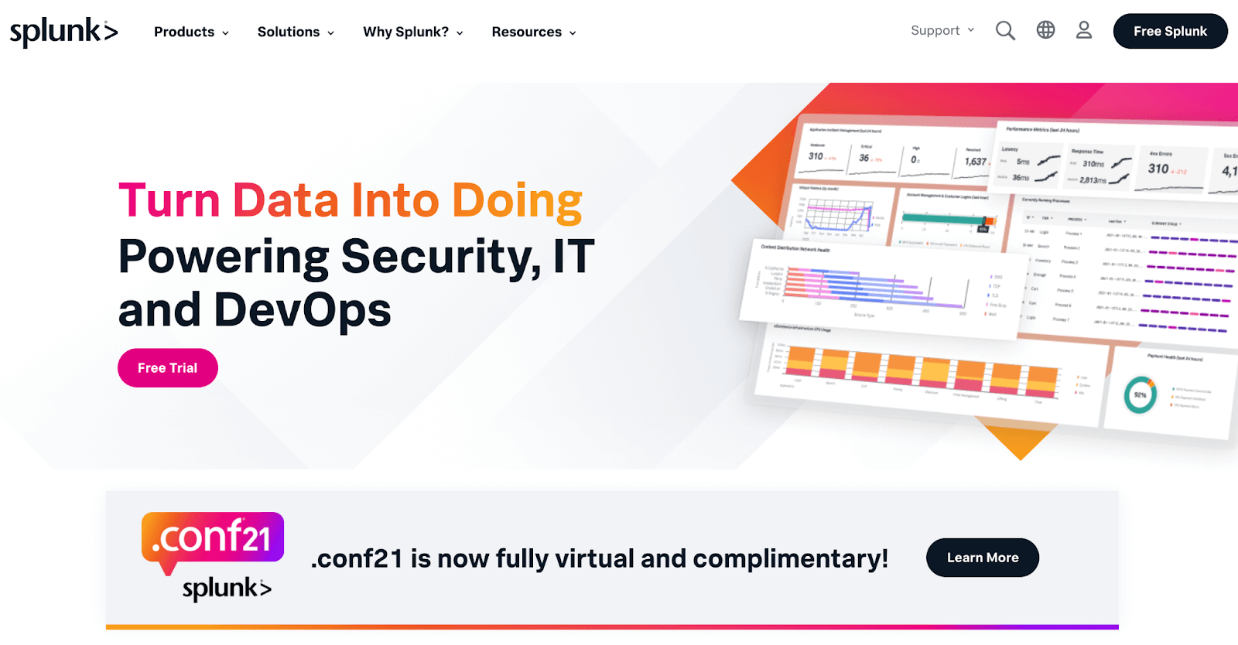
Task: Expand the Why Splunk? menu
Action: (413, 32)
